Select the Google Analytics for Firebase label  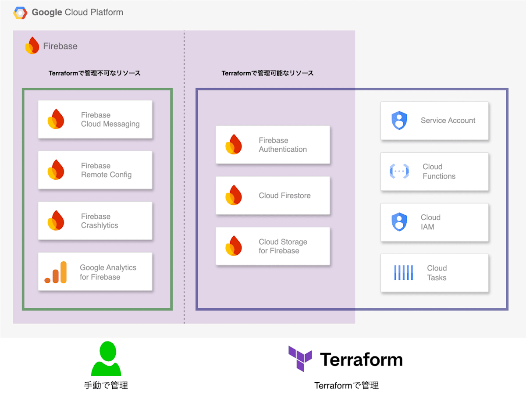pos(108,272)
